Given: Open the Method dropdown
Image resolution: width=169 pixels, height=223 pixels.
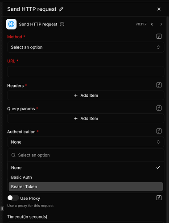Looking at the screenshot, I should [x=86, y=47].
